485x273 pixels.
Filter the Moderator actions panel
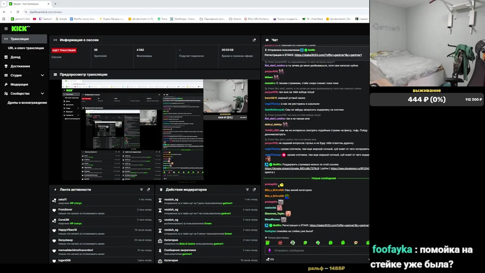click(x=247, y=190)
